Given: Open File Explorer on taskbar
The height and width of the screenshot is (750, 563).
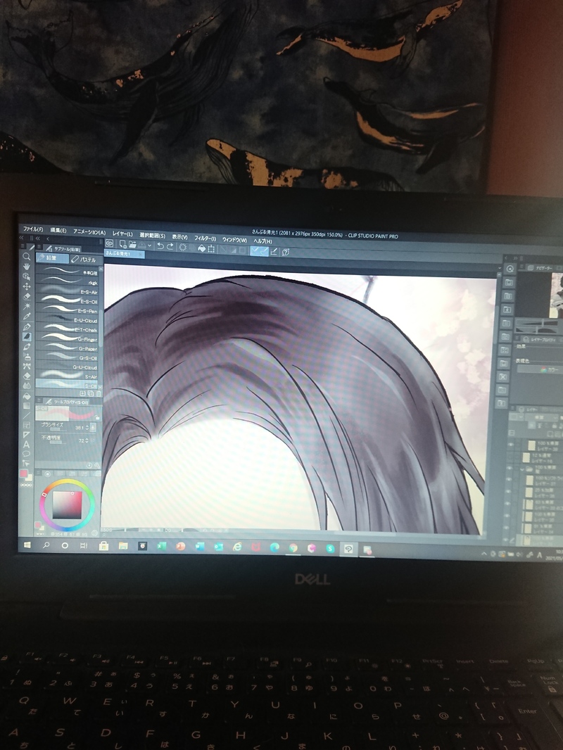Looking at the screenshot, I should [123, 546].
